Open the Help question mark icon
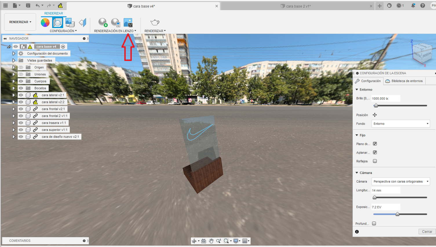 point(423,5)
